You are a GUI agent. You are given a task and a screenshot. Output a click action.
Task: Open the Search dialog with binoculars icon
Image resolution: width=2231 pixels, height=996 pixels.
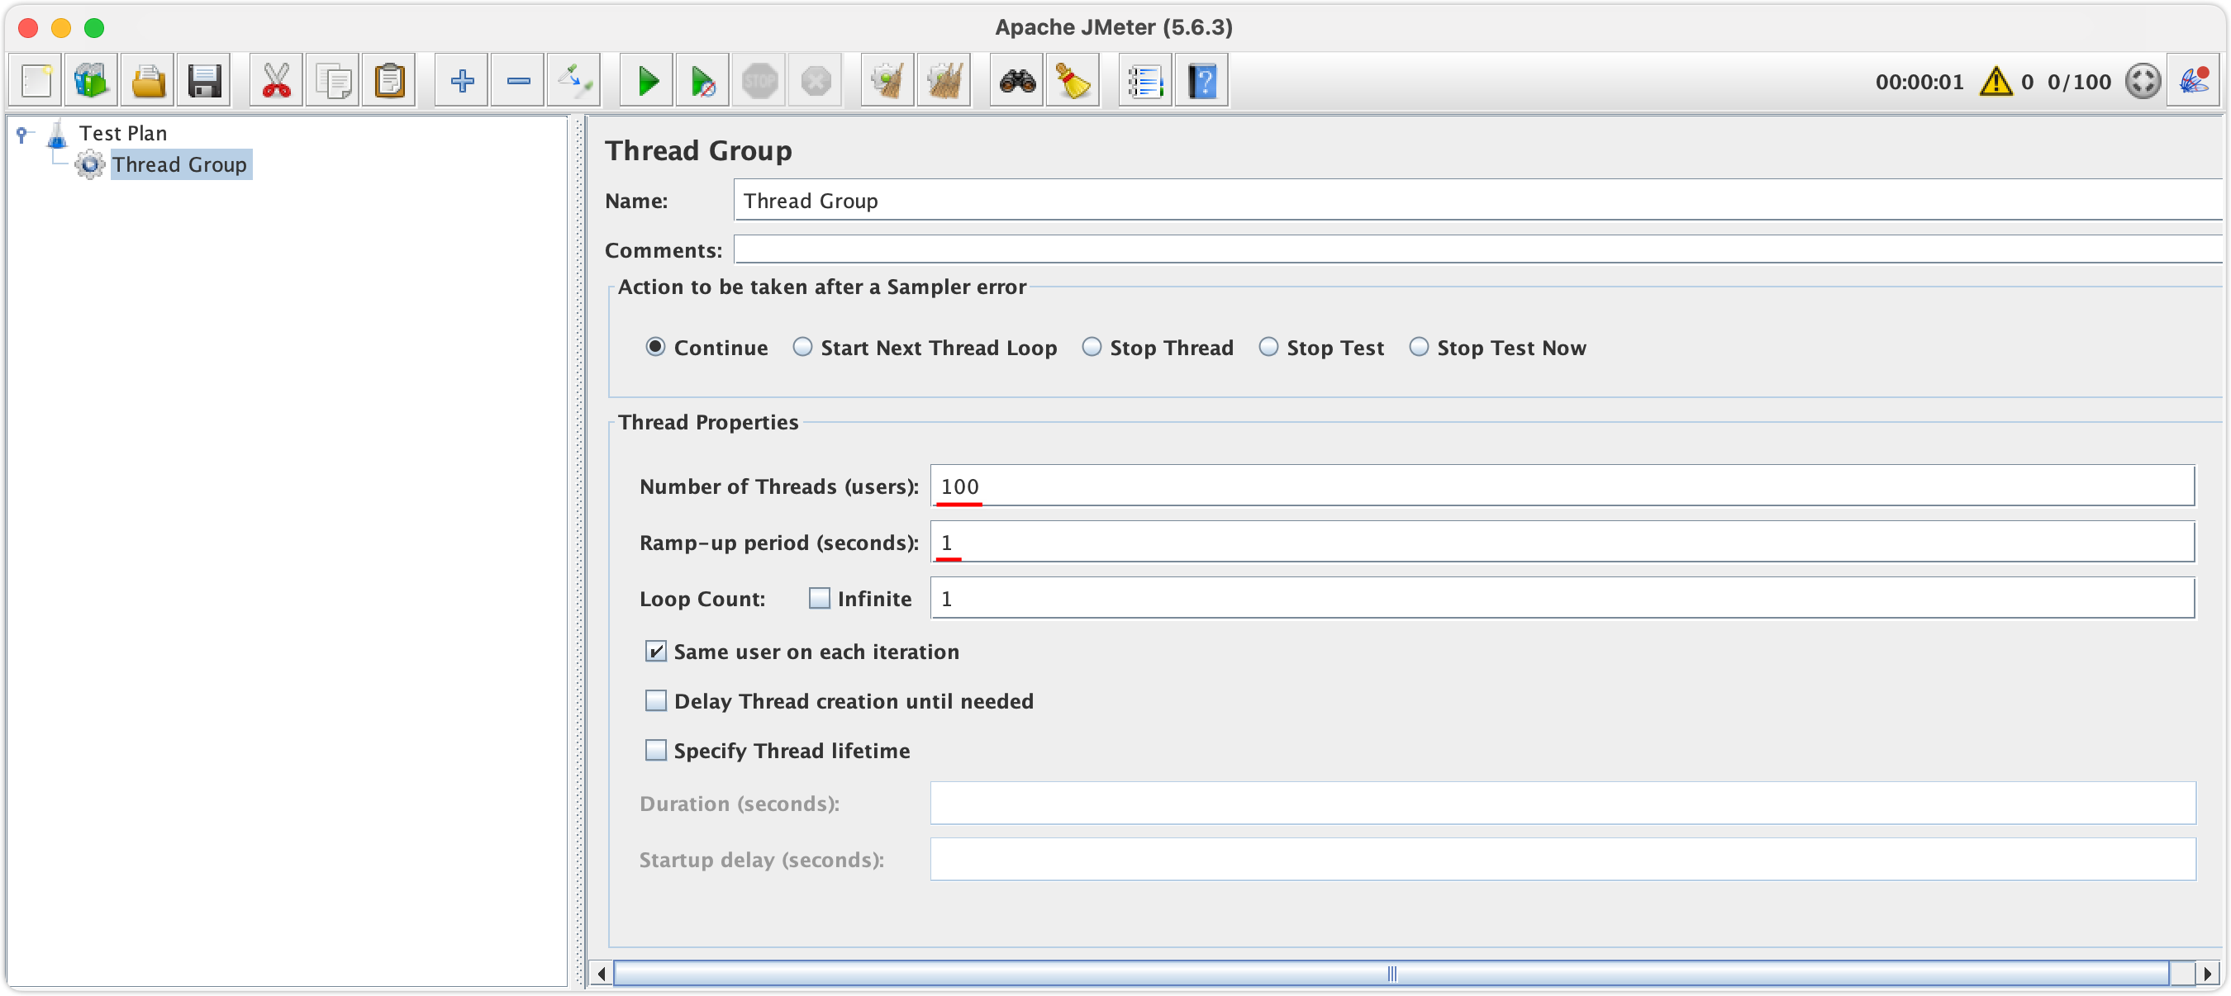[1016, 79]
